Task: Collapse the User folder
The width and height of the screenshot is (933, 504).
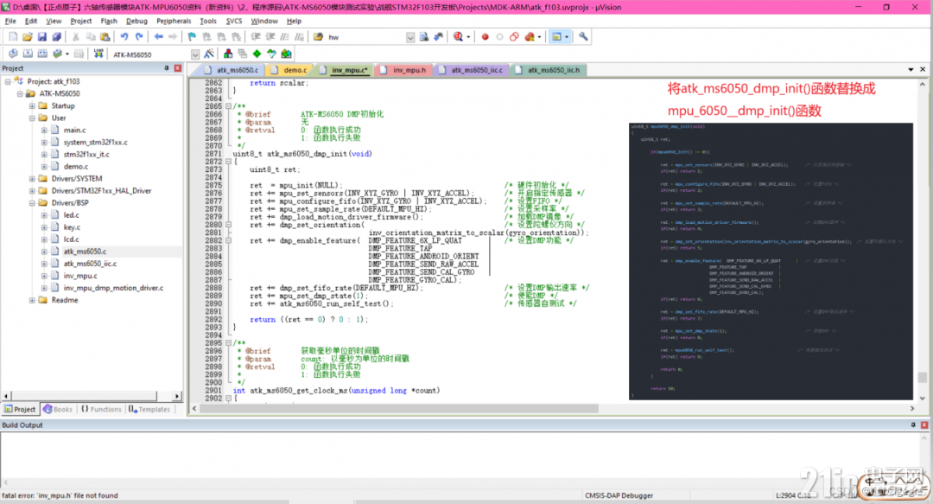Action: pyautogui.click(x=32, y=118)
